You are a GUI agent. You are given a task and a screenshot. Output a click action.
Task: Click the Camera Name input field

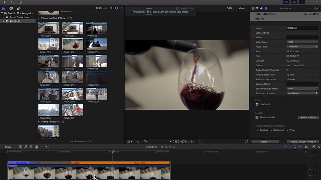pyautogui.click(x=302, y=84)
